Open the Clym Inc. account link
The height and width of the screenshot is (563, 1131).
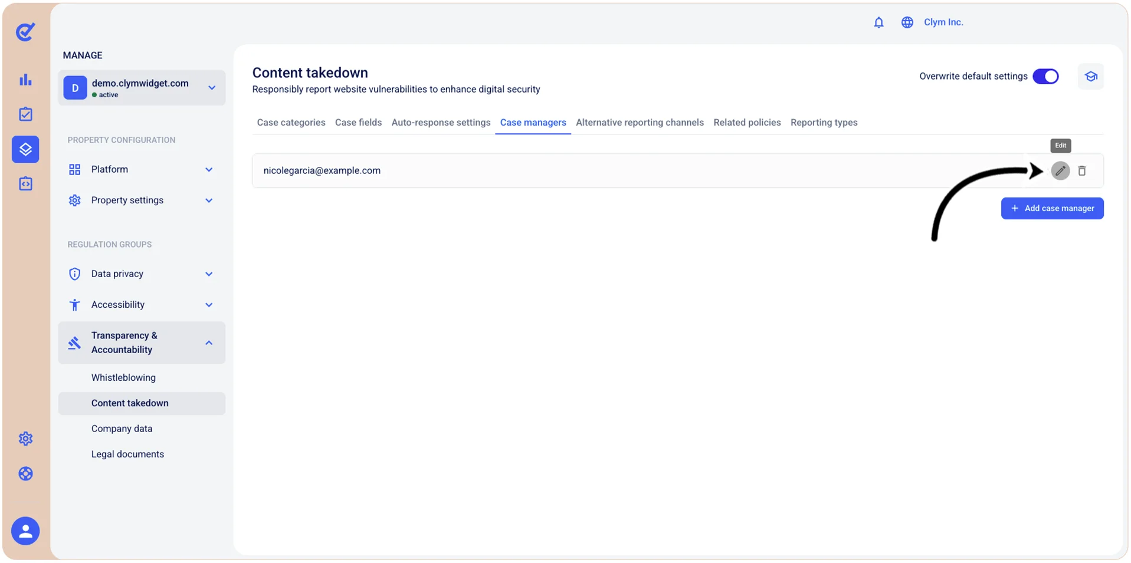click(943, 22)
